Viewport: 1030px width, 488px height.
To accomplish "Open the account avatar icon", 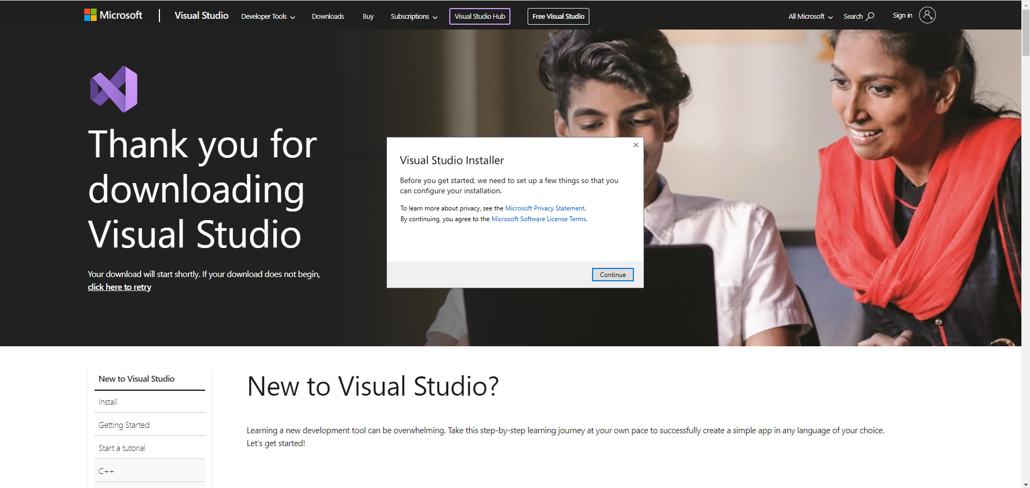I will pyautogui.click(x=927, y=15).
